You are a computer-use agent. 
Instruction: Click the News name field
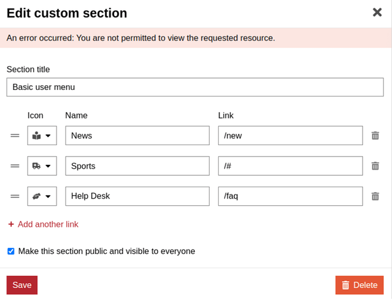pos(138,136)
